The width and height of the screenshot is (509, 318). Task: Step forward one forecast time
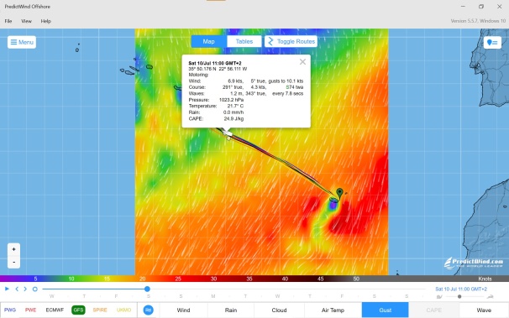(x=25, y=289)
